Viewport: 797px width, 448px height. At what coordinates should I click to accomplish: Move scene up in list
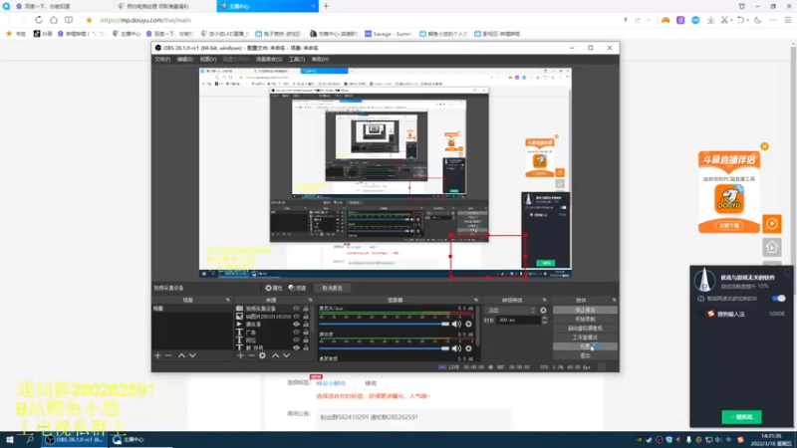click(x=181, y=355)
